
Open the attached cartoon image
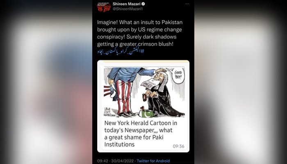click(x=144, y=92)
